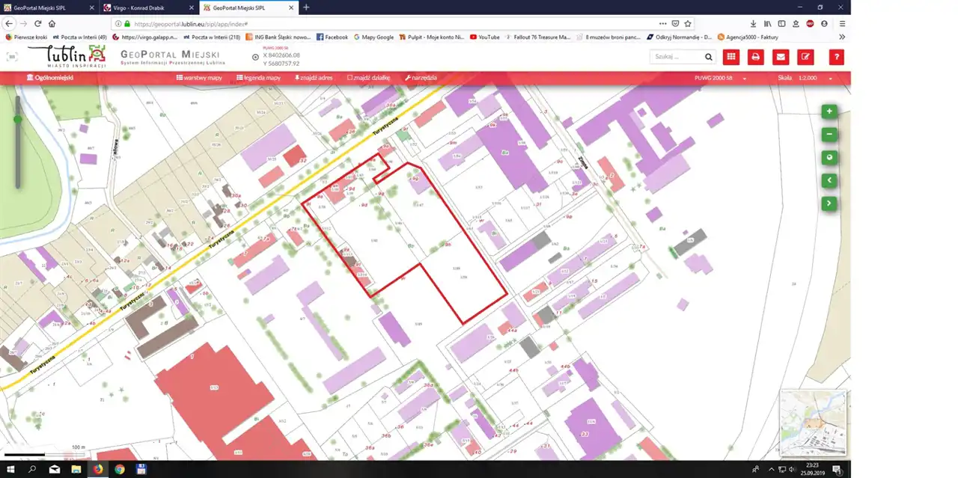Reload the page in Firefox
Screen dimensions: 958x478
pos(37,24)
